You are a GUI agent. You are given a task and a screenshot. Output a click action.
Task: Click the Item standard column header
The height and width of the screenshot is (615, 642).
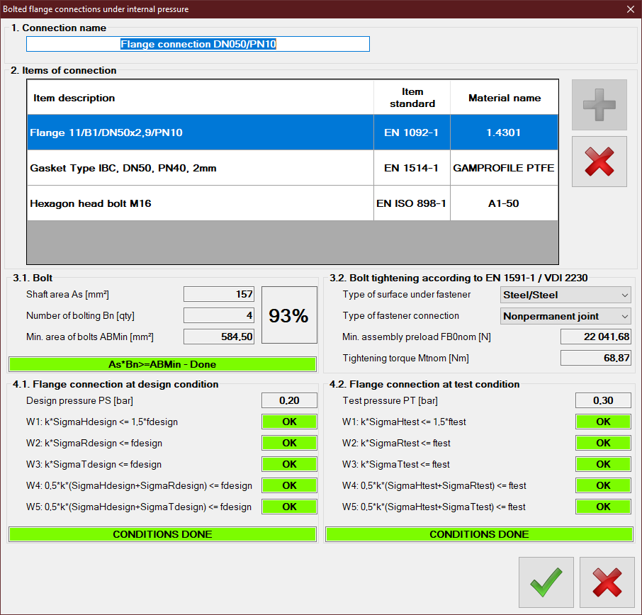click(412, 98)
